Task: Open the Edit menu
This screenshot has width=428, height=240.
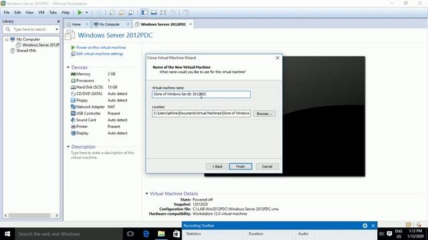Action: point(17,13)
